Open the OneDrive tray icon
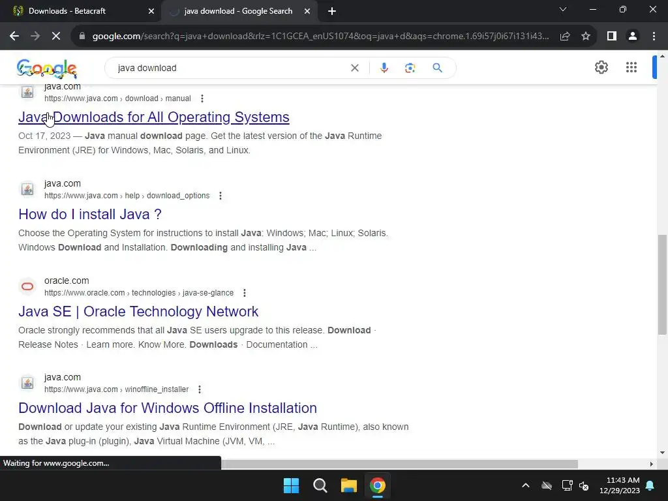 tap(547, 485)
